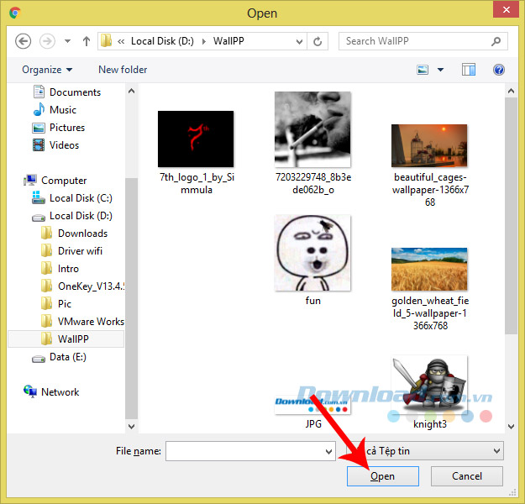The image size is (525, 504).
Task: Expand the Organize dropdown menu
Action: (x=47, y=70)
